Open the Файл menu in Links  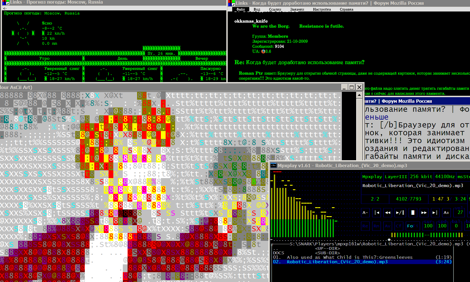[241, 9]
